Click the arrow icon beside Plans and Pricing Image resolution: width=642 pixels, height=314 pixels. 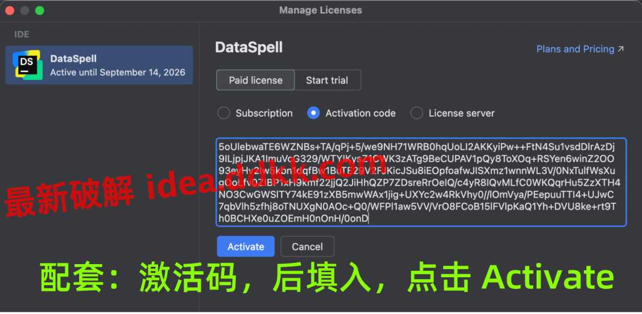point(621,49)
